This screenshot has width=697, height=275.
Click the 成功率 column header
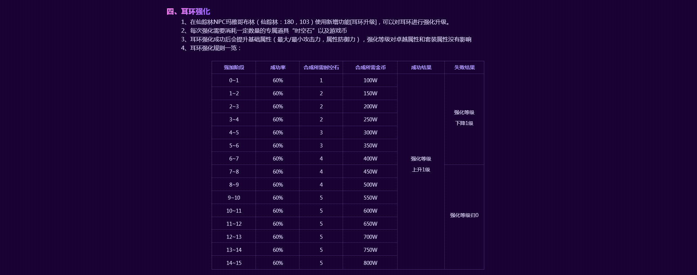tap(278, 67)
